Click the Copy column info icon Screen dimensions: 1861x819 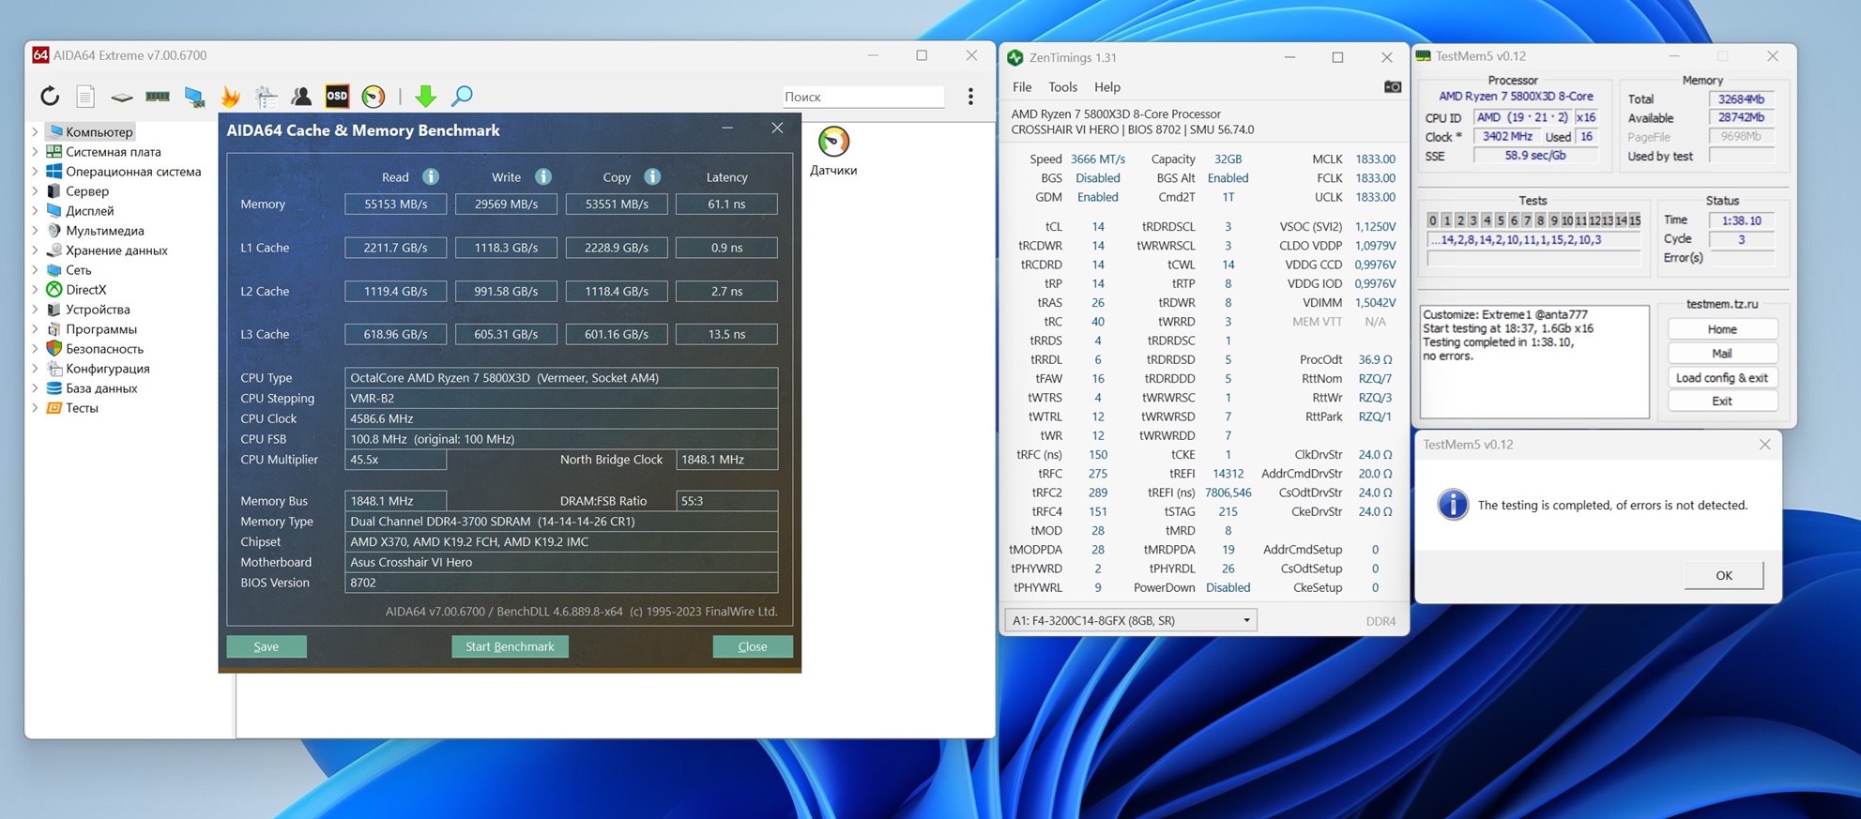click(x=652, y=176)
